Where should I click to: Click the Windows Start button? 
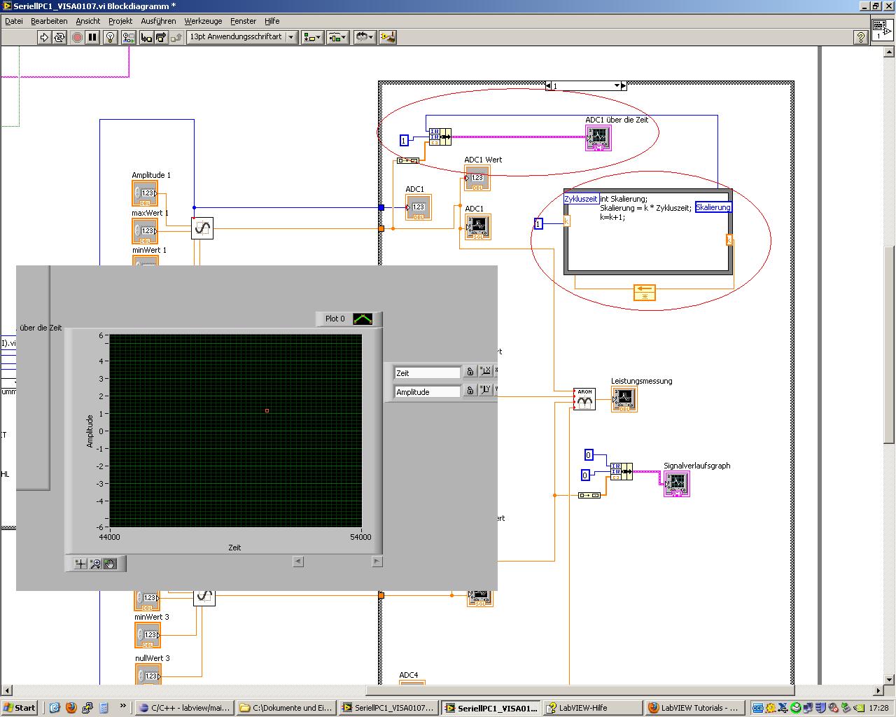pyautogui.click(x=20, y=708)
